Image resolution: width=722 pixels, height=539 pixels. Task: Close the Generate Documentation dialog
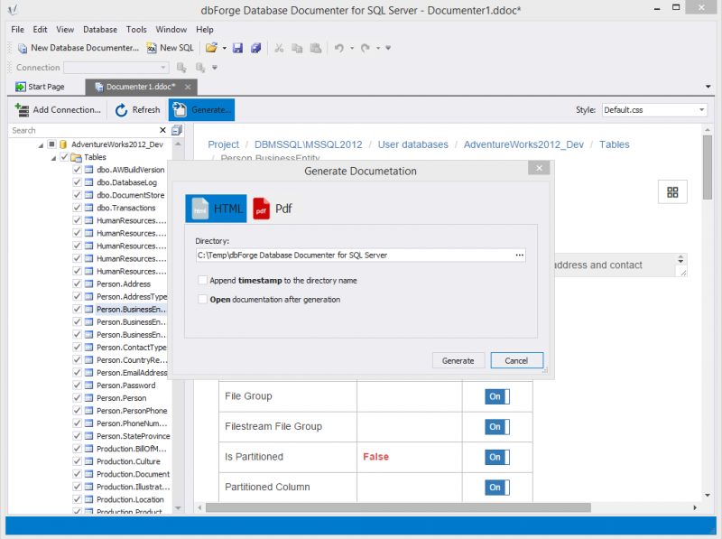(539, 168)
